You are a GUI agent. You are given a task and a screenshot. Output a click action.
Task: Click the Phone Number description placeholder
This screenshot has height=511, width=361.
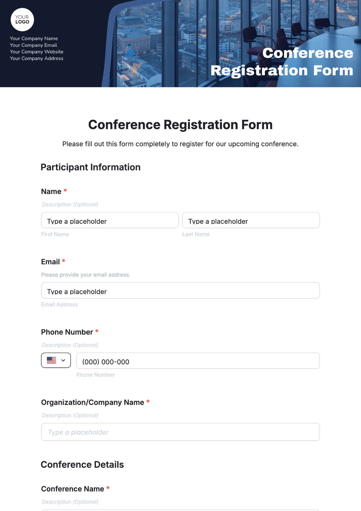pyautogui.click(x=70, y=345)
